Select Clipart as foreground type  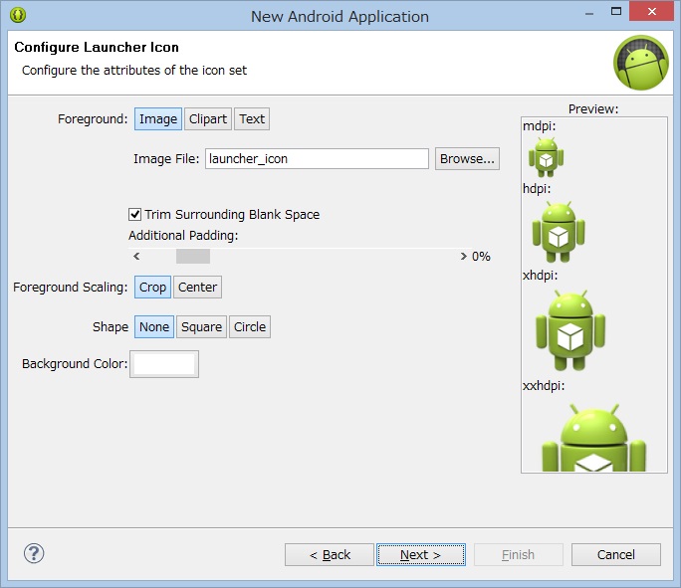pyautogui.click(x=208, y=119)
